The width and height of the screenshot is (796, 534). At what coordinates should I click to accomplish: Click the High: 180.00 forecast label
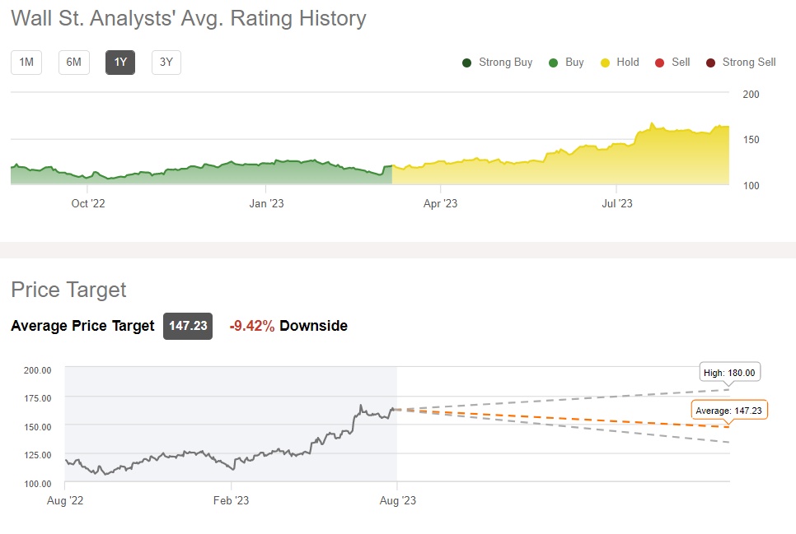729,372
